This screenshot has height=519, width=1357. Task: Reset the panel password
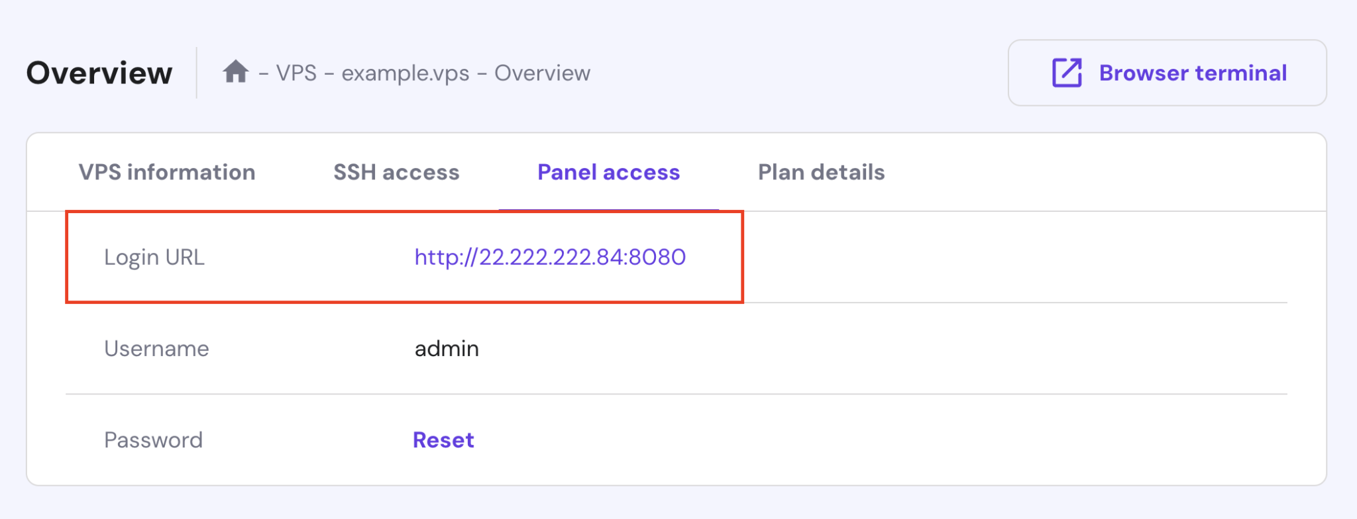point(443,439)
